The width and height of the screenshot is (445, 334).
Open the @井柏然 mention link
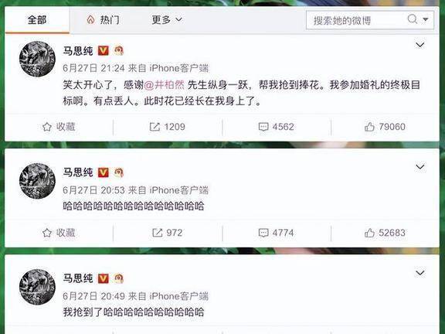(x=165, y=85)
